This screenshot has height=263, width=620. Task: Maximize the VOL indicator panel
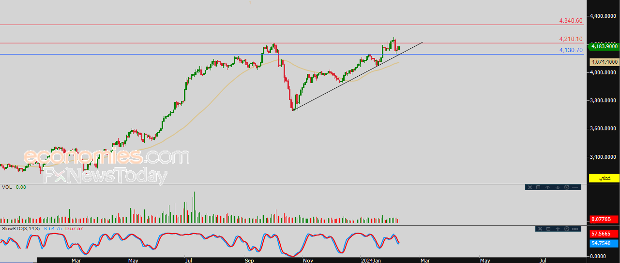[538, 187]
